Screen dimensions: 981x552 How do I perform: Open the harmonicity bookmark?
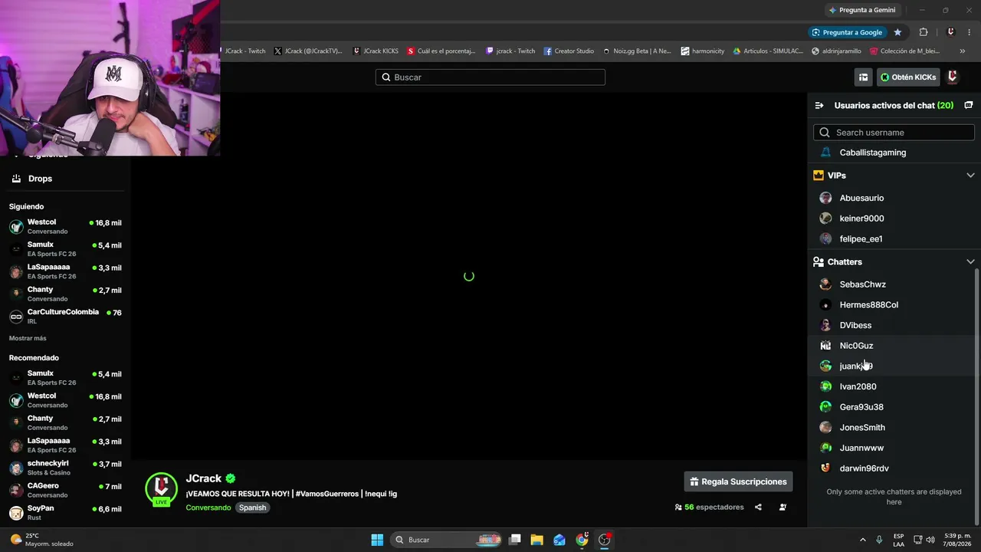702,51
